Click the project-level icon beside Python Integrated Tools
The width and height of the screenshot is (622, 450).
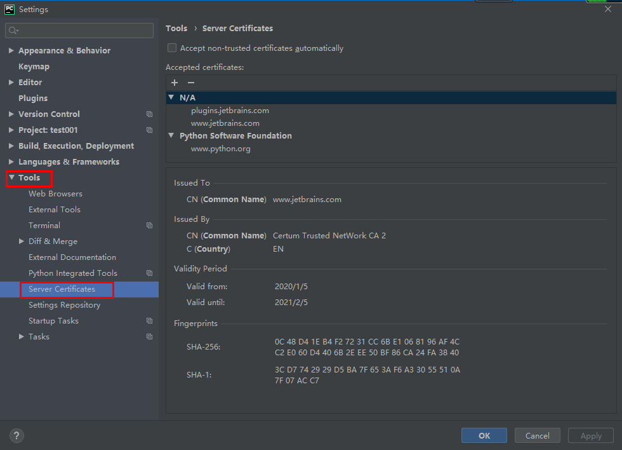click(150, 273)
